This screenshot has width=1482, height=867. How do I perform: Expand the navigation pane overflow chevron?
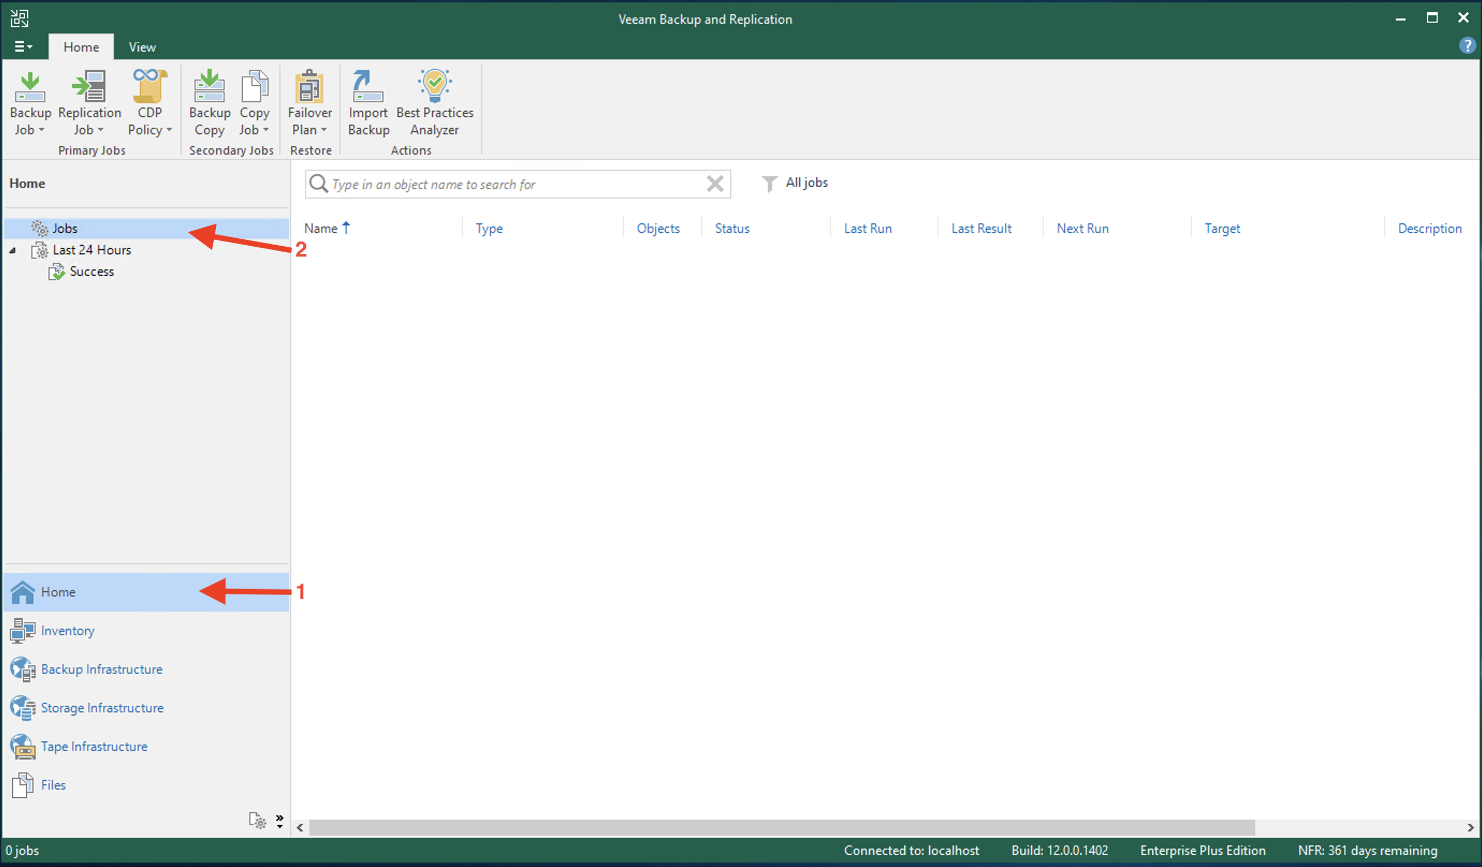click(x=280, y=821)
